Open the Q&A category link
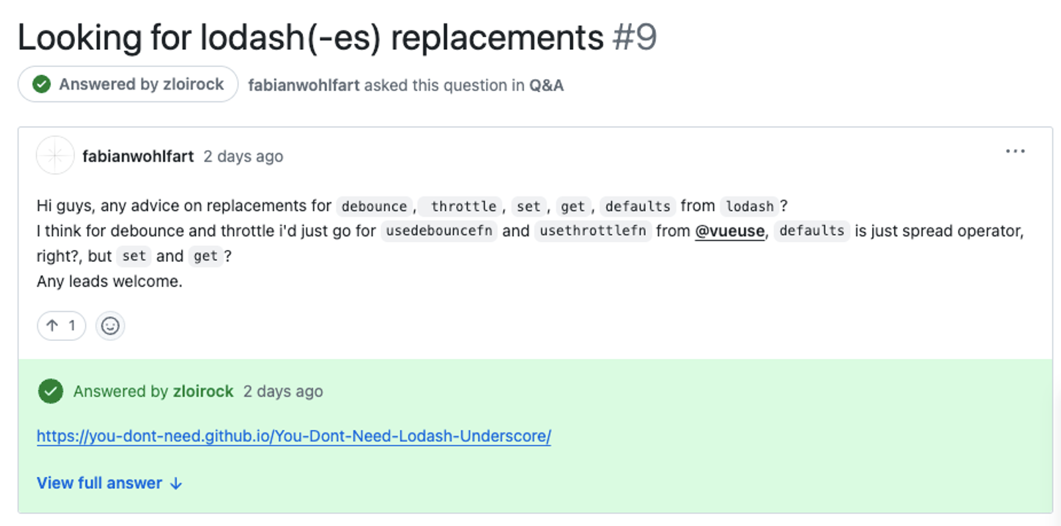 [x=546, y=86]
